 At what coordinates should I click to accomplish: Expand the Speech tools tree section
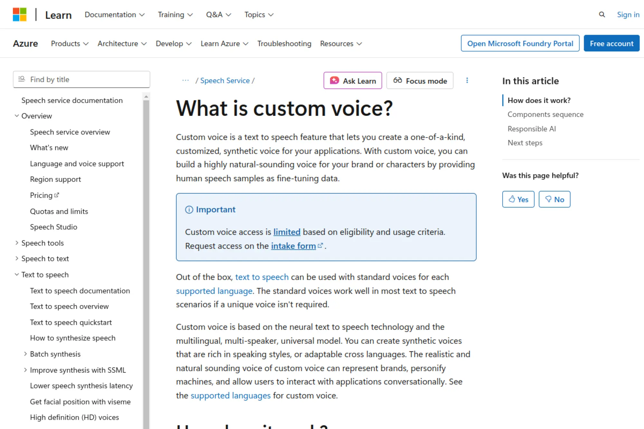(17, 243)
